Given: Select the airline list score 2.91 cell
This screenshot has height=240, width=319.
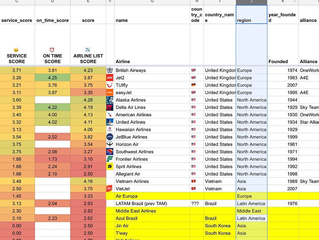Looking at the screenshot, I should [88, 166].
